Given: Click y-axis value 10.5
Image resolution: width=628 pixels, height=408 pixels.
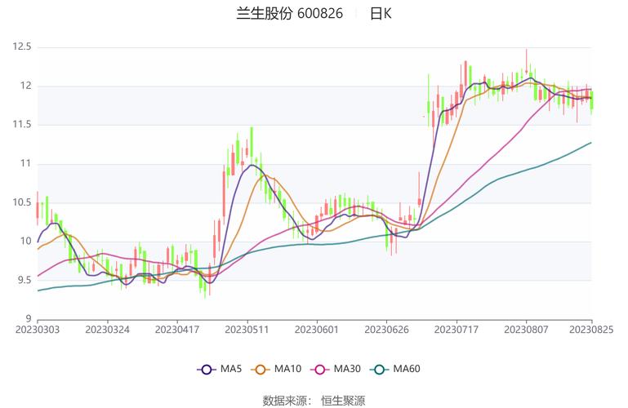Looking at the screenshot, I should pos(21,202).
